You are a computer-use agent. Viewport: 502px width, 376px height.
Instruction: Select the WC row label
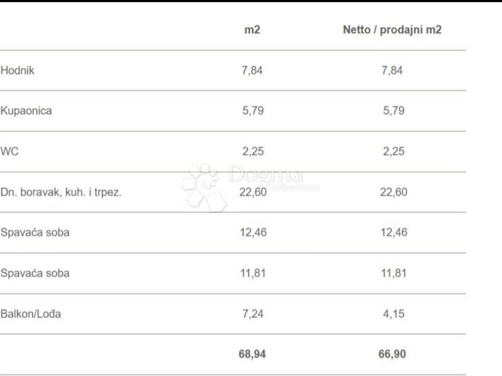pyautogui.click(x=9, y=151)
